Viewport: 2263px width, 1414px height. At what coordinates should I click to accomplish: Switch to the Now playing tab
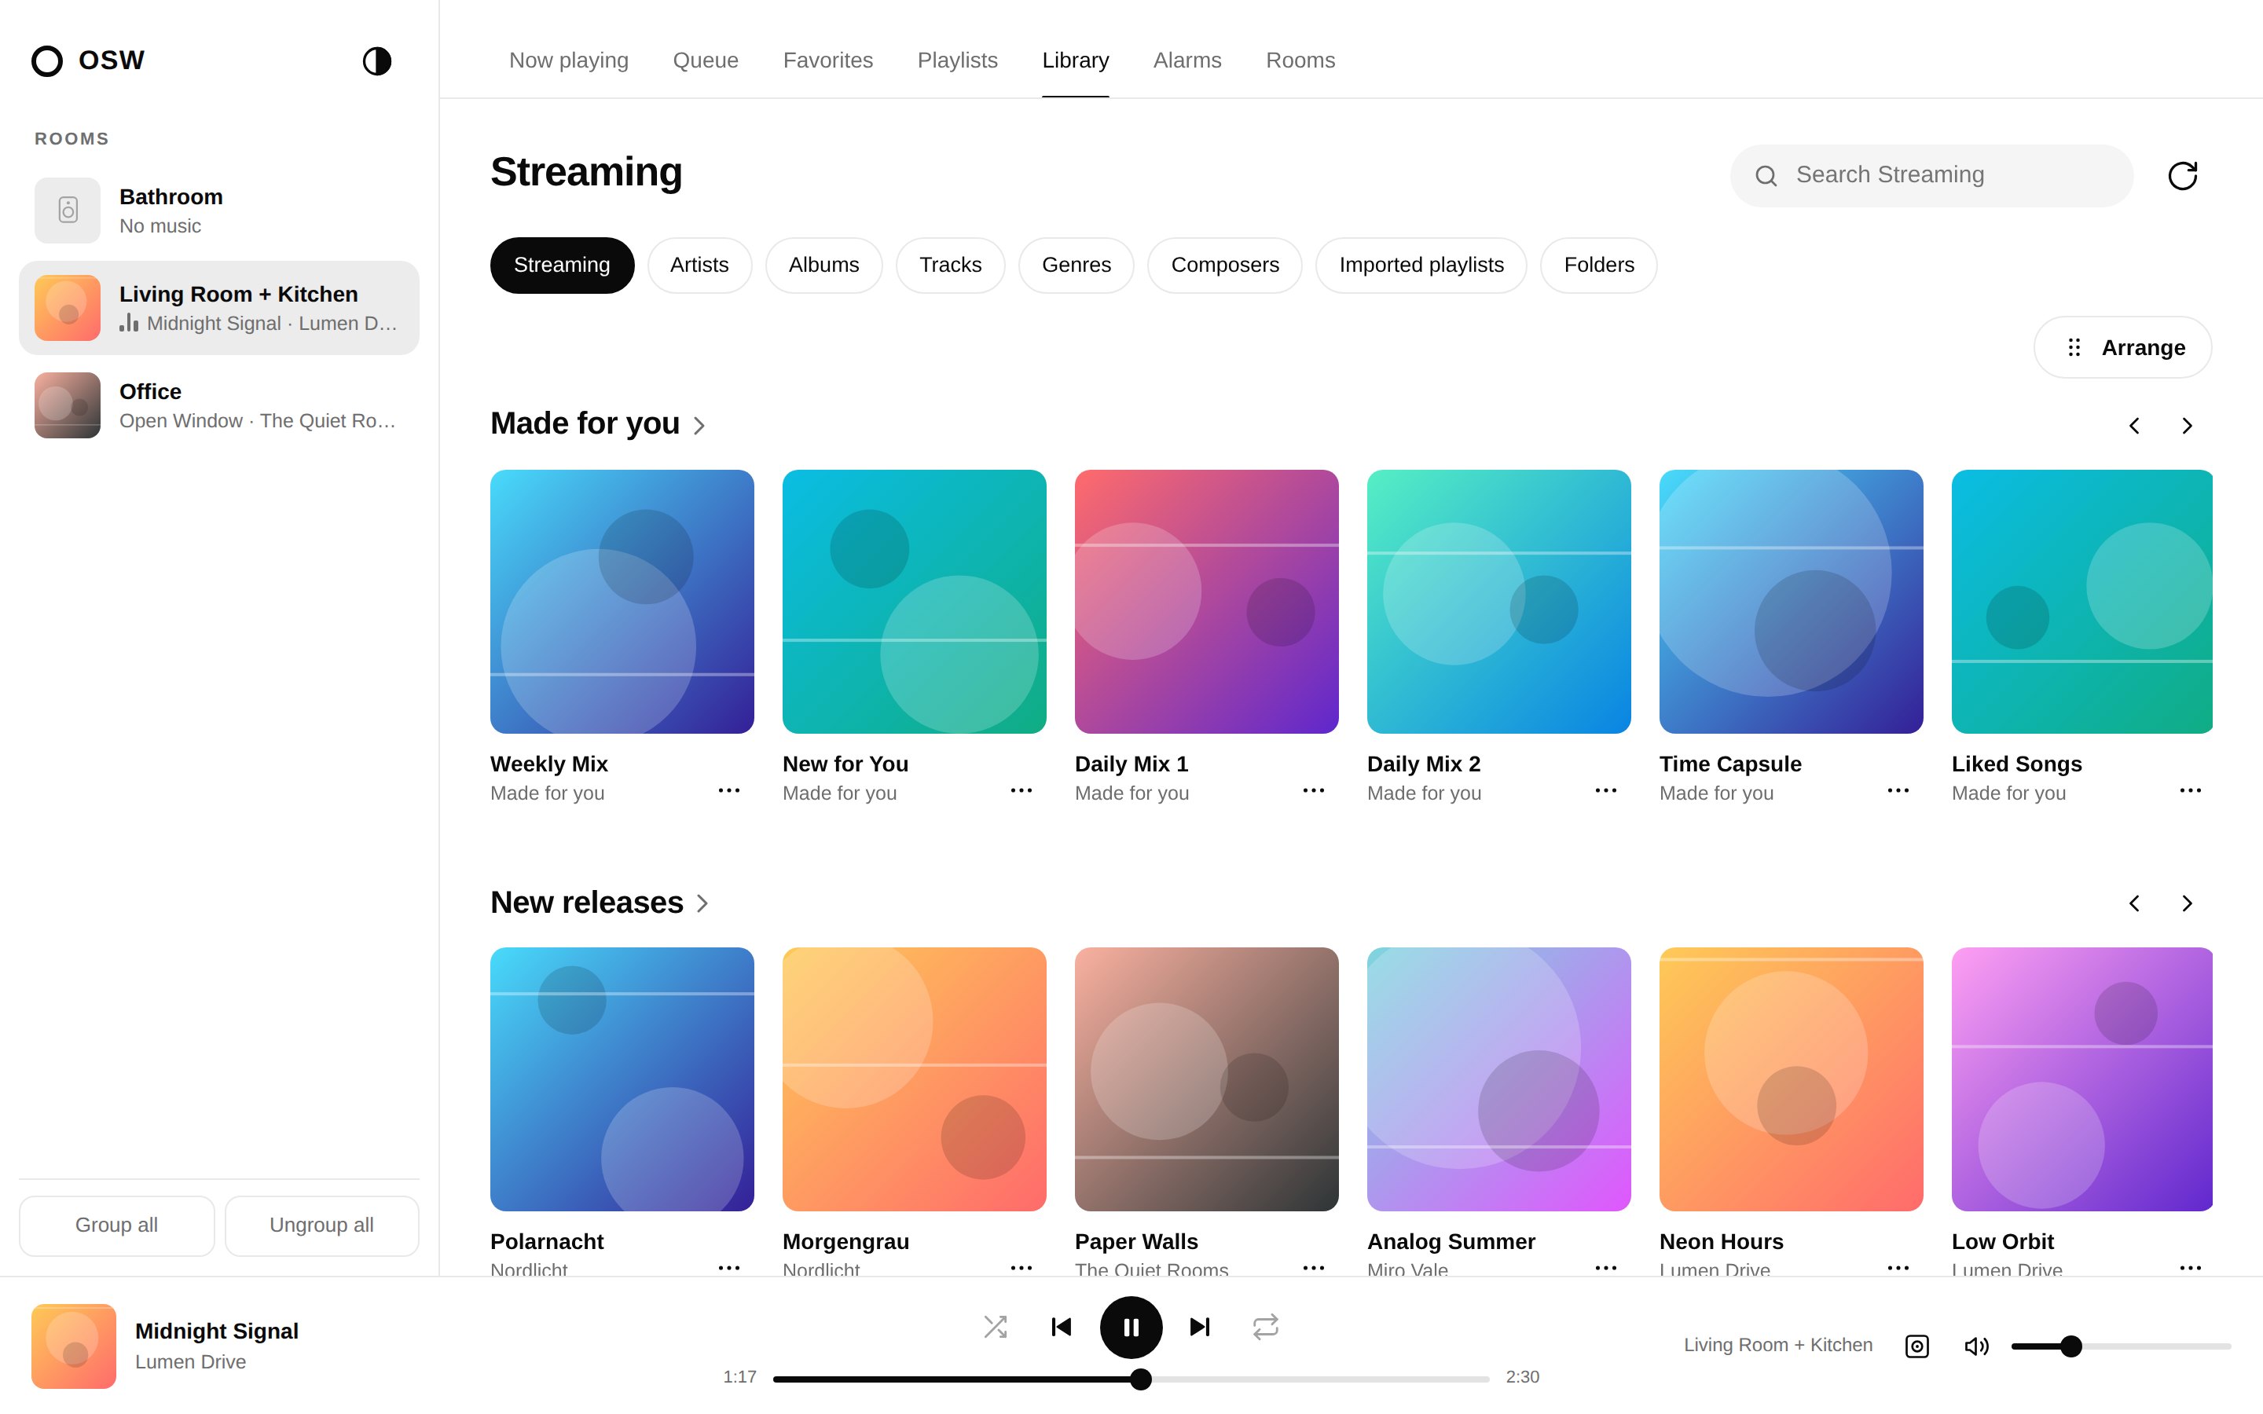tap(569, 60)
